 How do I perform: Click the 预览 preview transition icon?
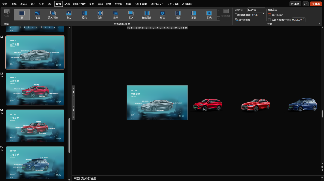click(7, 13)
